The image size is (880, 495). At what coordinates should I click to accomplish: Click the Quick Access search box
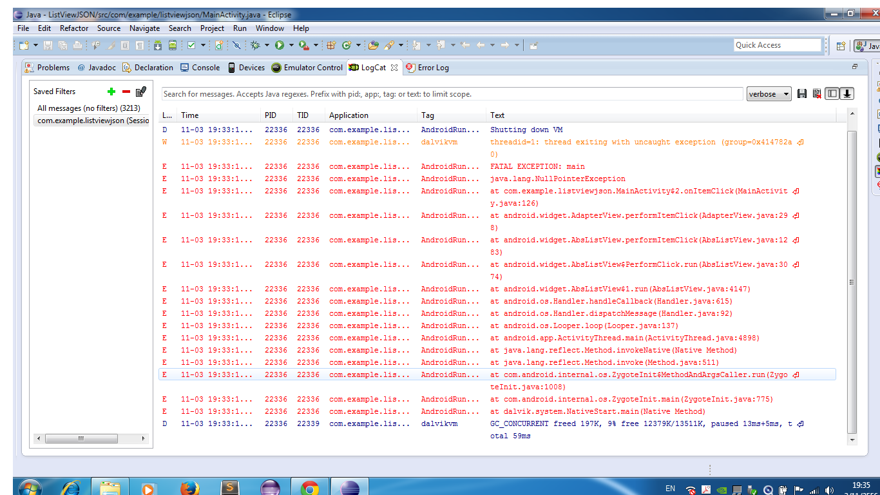(x=777, y=45)
